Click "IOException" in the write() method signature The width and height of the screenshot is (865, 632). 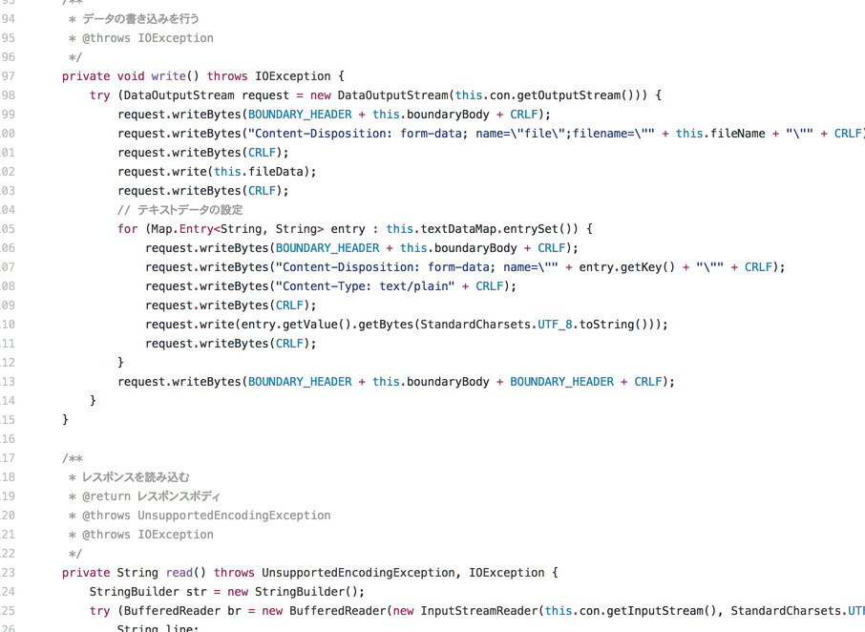point(293,76)
